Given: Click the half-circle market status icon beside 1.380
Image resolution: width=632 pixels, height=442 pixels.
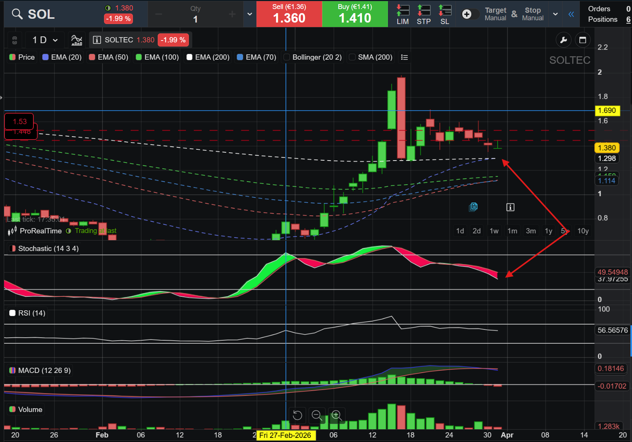Looking at the screenshot, I should 108,8.
